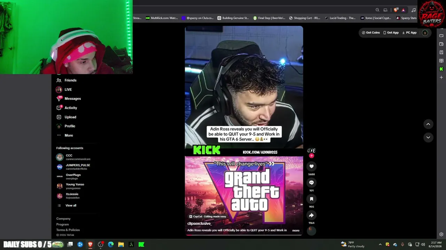Open the comments on the video
The image size is (446, 250).
pos(312,183)
